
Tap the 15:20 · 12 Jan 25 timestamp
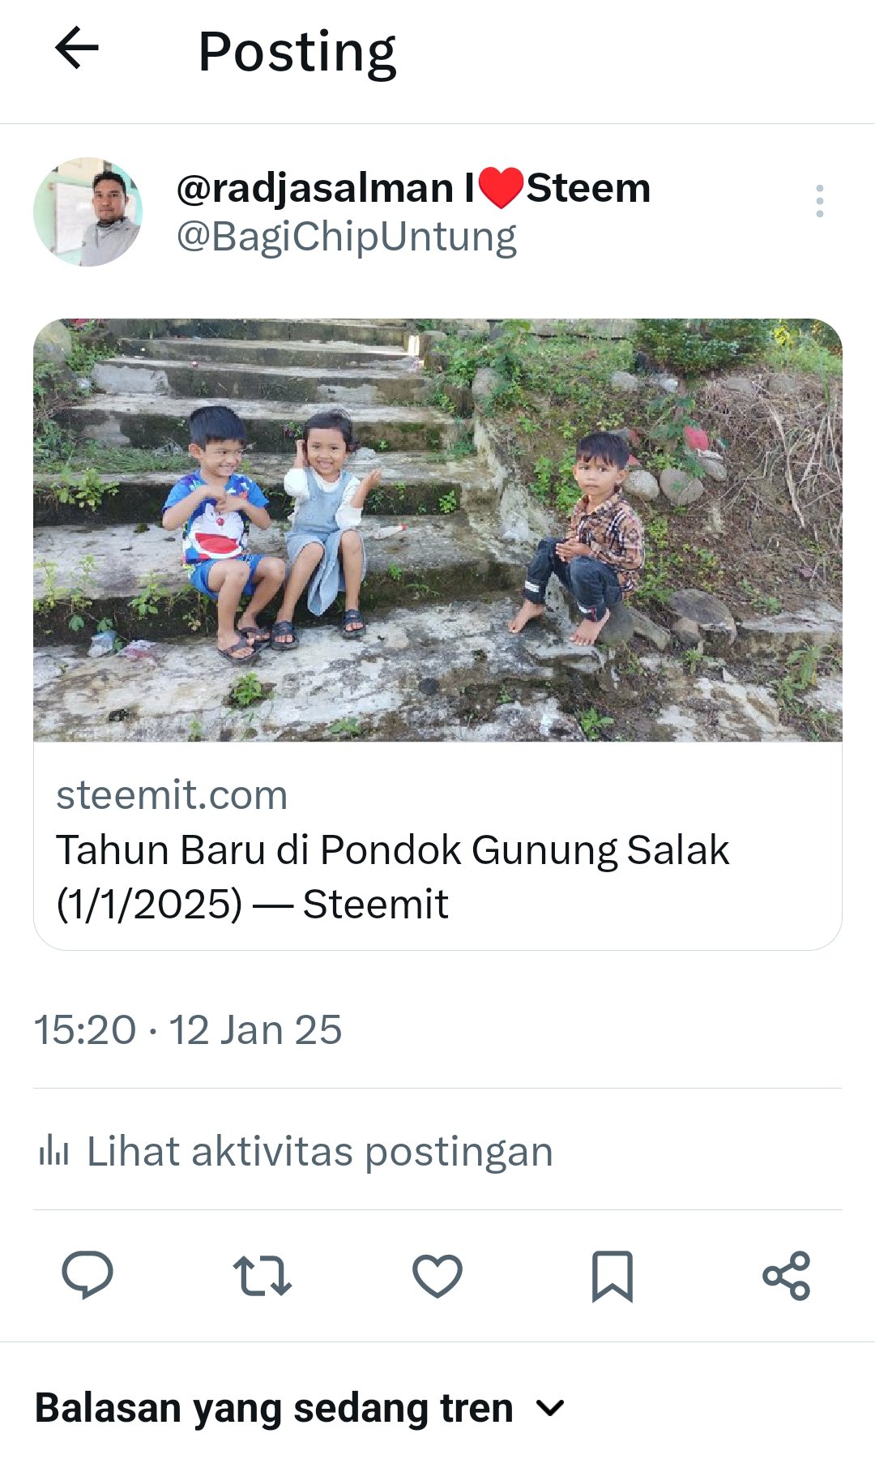(x=188, y=1030)
